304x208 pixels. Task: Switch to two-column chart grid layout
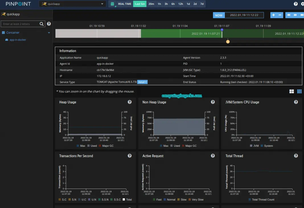click(291, 91)
